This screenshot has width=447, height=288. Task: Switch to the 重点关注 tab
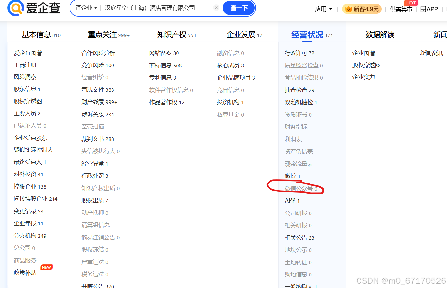click(x=109, y=35)
